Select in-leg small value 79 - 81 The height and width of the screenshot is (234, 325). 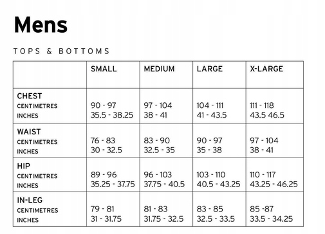point(102,209)
